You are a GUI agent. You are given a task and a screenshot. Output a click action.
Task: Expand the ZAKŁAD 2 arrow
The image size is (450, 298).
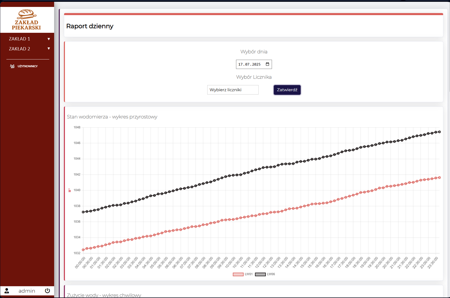coord(49,49)
